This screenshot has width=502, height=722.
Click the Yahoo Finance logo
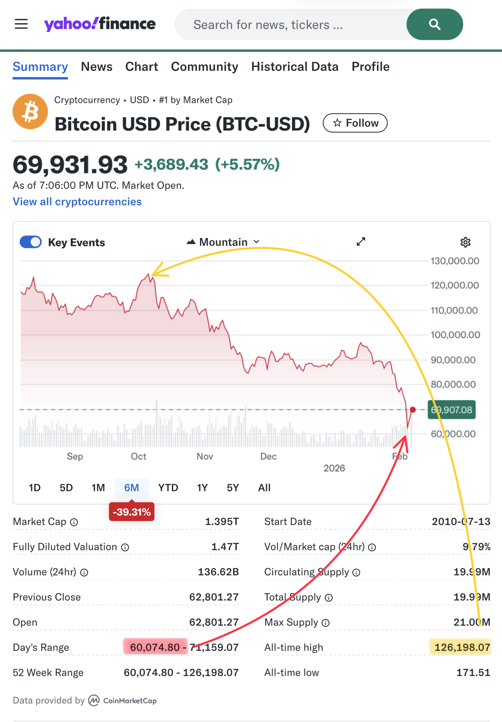pos(100,24)
